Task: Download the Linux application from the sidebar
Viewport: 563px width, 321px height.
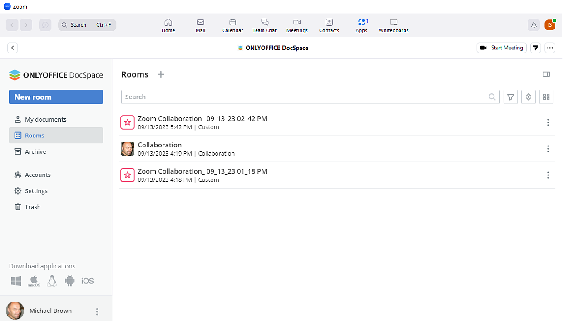Action: (52, 281)
